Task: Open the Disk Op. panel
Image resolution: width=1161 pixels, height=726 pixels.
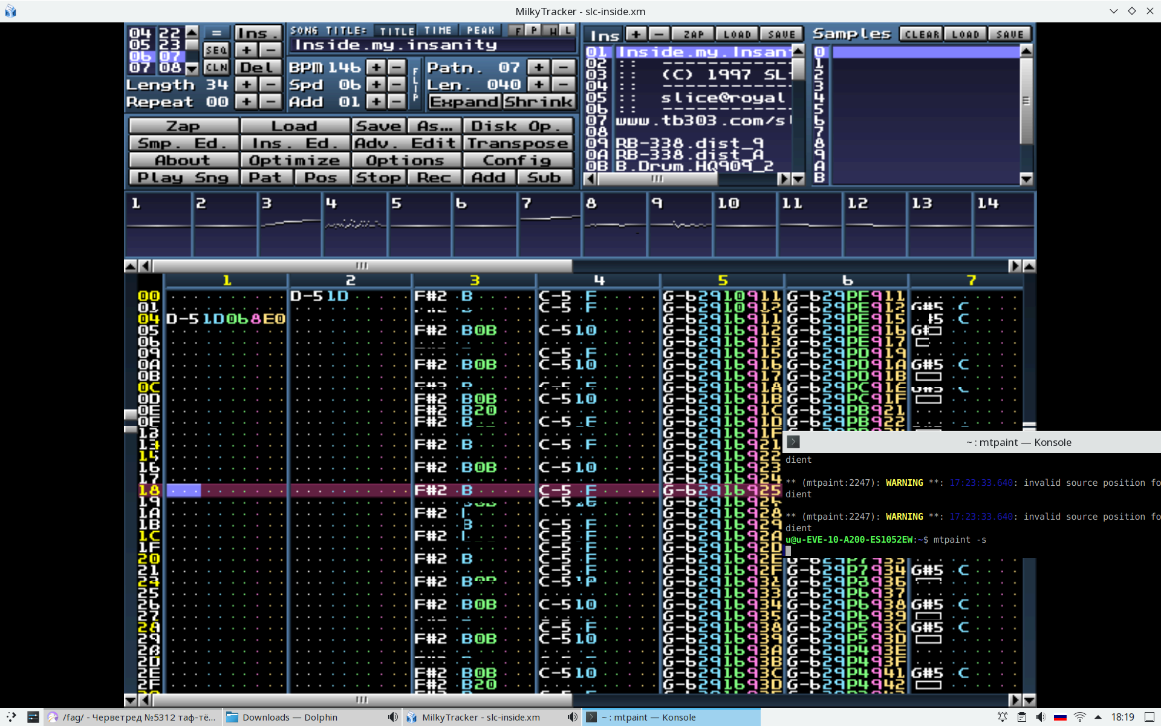Action: pos(518,126)
